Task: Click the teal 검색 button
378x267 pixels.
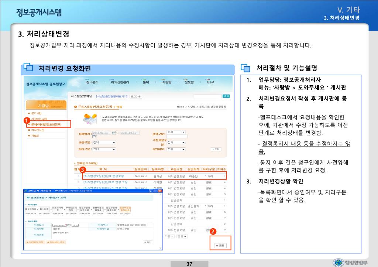Action: (226, 96)
